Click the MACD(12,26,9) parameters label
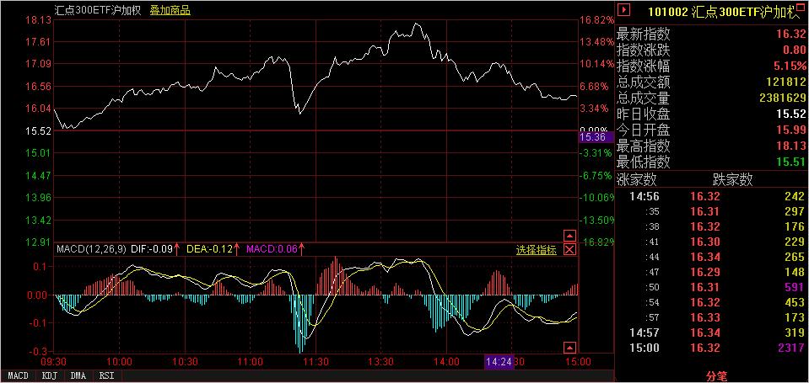Screen dimensions: 809x383 coord(89,250)
